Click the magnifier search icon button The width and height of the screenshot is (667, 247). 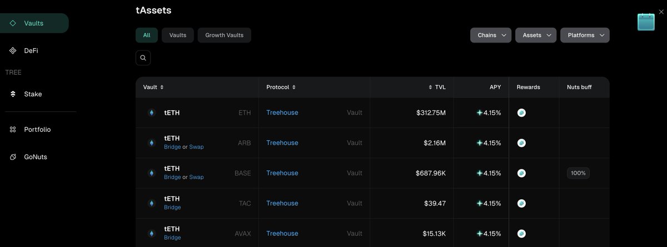[x=143, y=58]
